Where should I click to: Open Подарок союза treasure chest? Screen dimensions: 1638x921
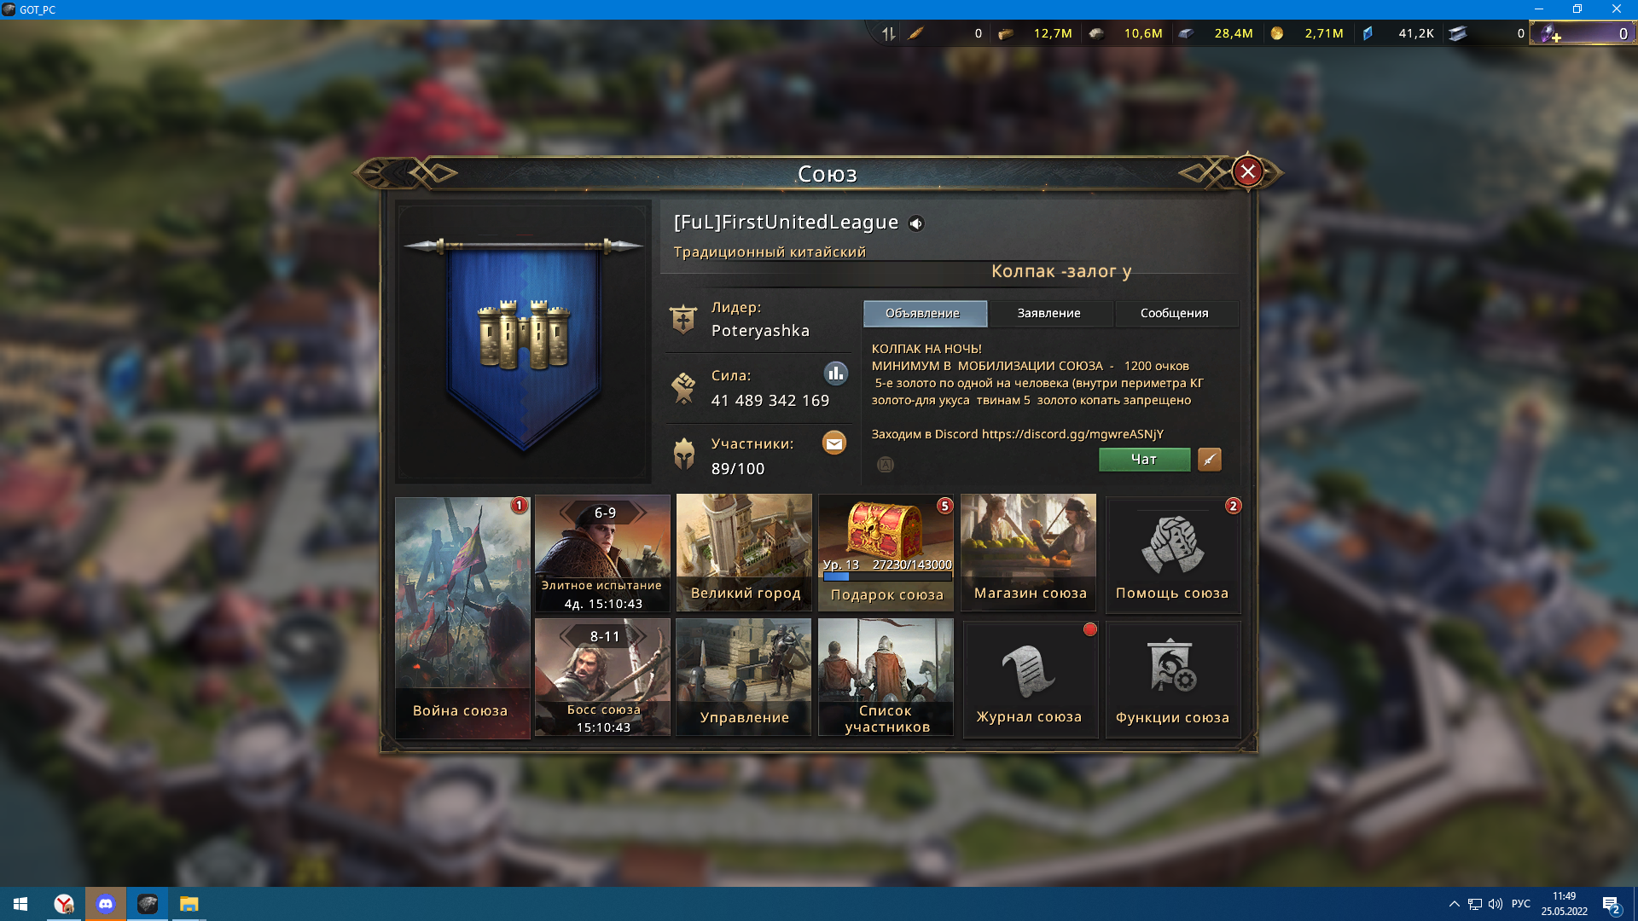pos(886,553)
